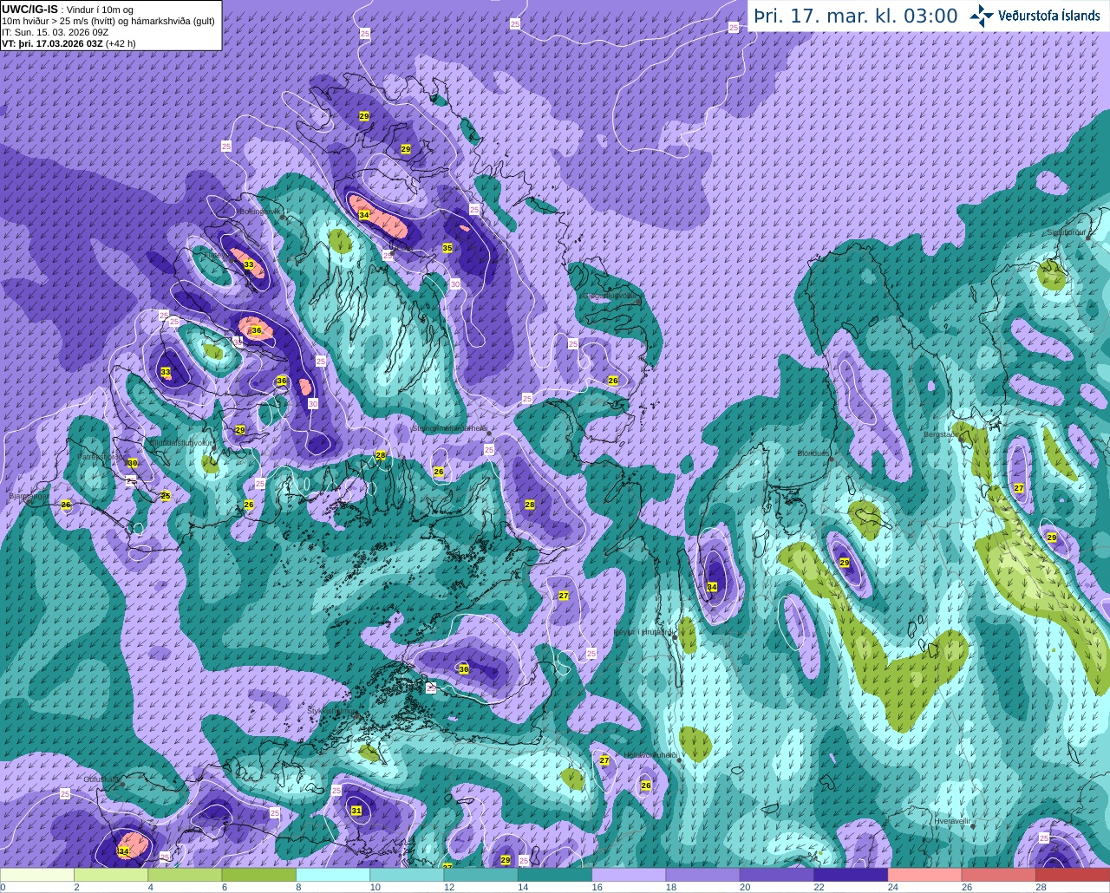Click the Gufuskálar station label
1110x893 pixels.
101,779
